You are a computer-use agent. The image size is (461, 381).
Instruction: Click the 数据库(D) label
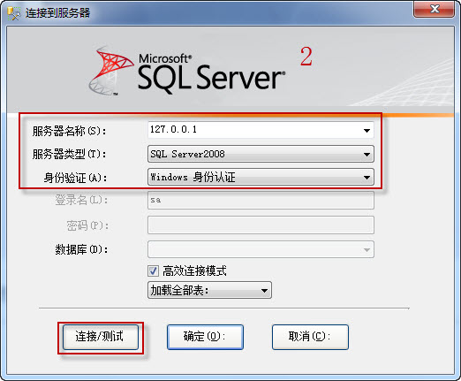click(x=81, y=249)
